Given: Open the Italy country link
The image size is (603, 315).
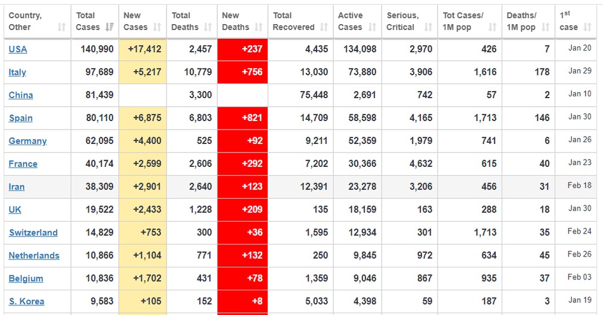Looking at the screenshot, I should click(x=17, y=72).
